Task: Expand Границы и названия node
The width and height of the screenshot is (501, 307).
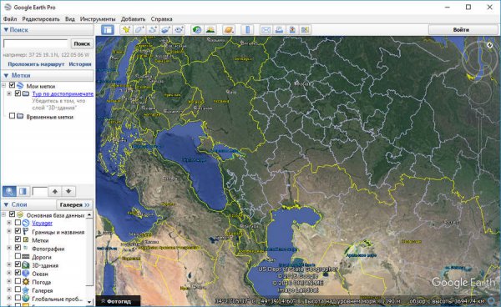Action: point(9,231)
